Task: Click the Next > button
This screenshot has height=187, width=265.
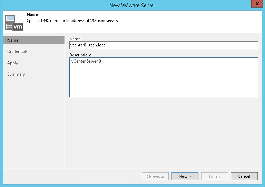Action: pos(185,176)
